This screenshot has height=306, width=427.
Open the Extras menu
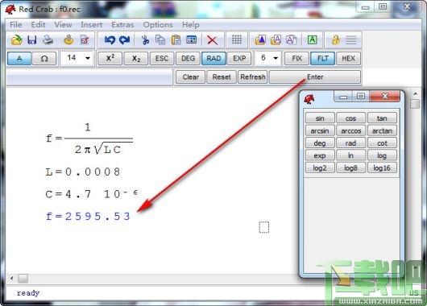coord(122,25)
